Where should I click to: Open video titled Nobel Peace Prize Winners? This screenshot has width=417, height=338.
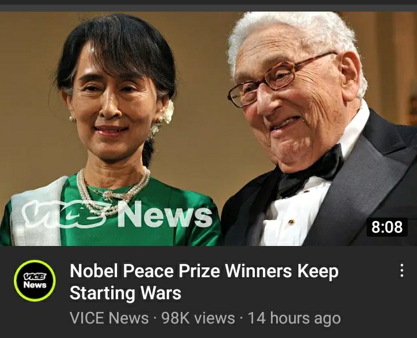point(204,282)
